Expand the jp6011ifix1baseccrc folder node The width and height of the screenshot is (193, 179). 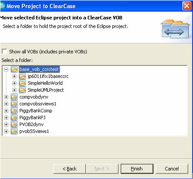point(14,76)
